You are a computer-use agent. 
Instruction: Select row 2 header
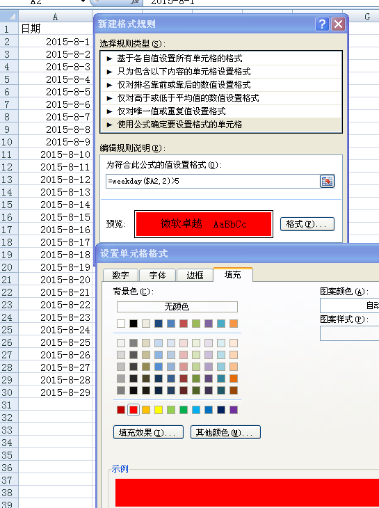pyautogui.click(x=9, y=42)
